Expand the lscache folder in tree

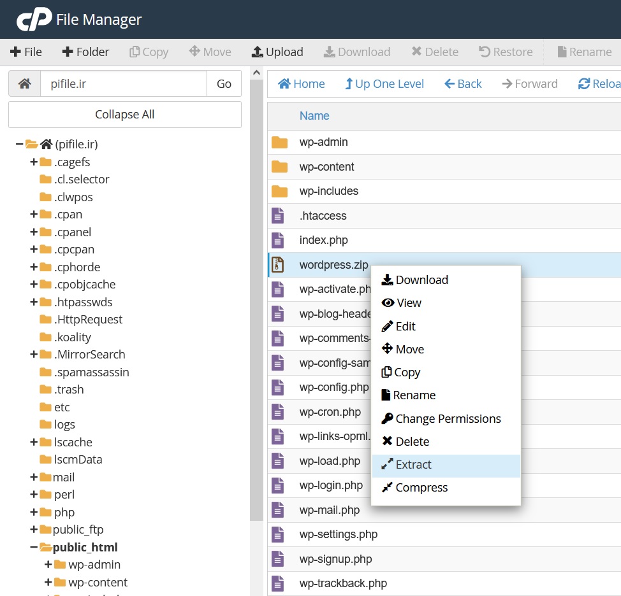[x=34, y=442]
